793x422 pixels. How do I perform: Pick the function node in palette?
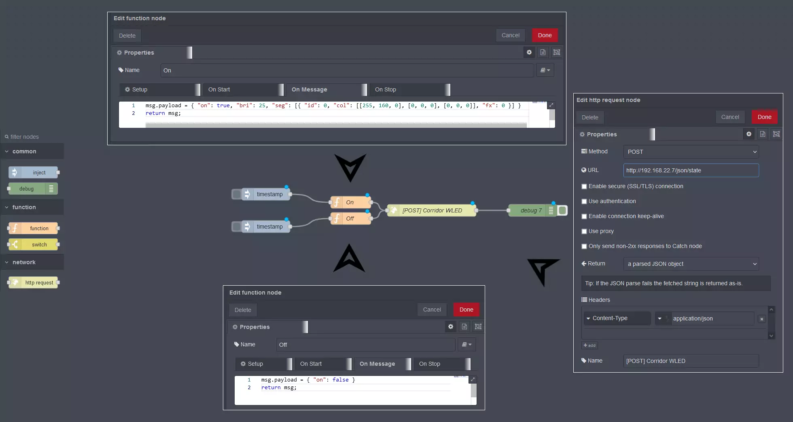(x=33, y=228)
